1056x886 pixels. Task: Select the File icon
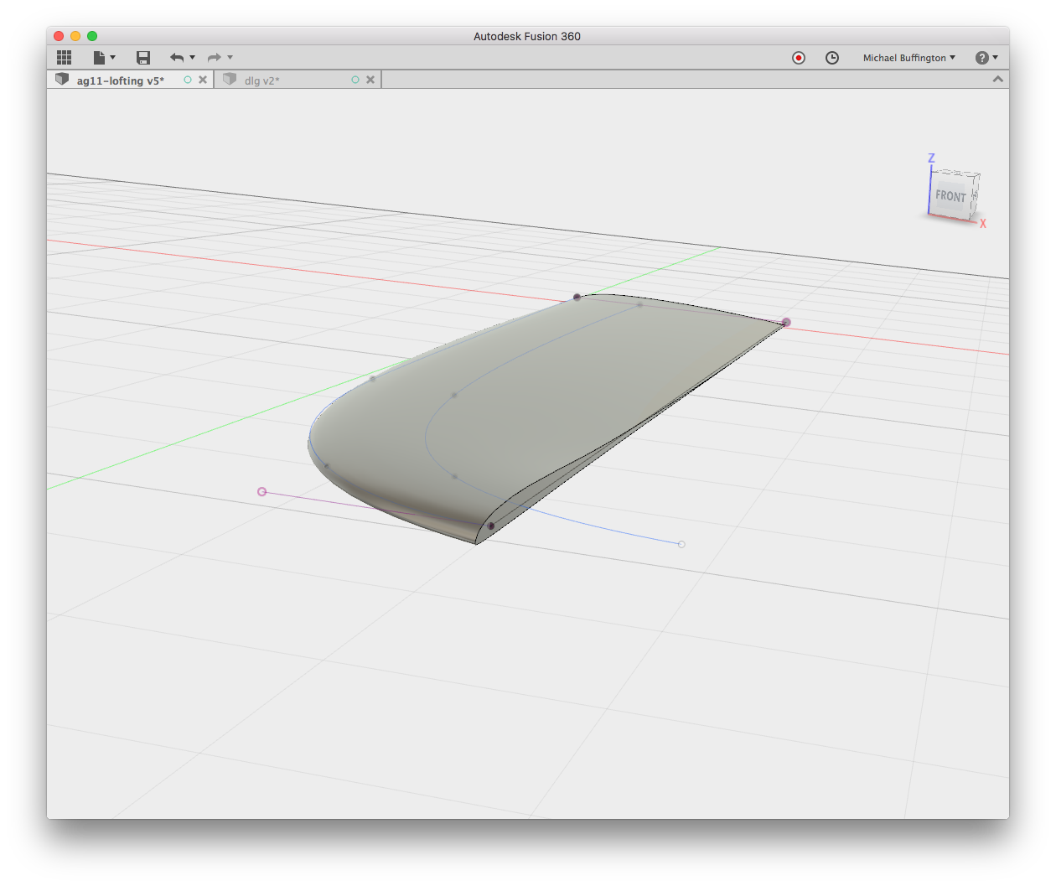click(x=98, y=57)
